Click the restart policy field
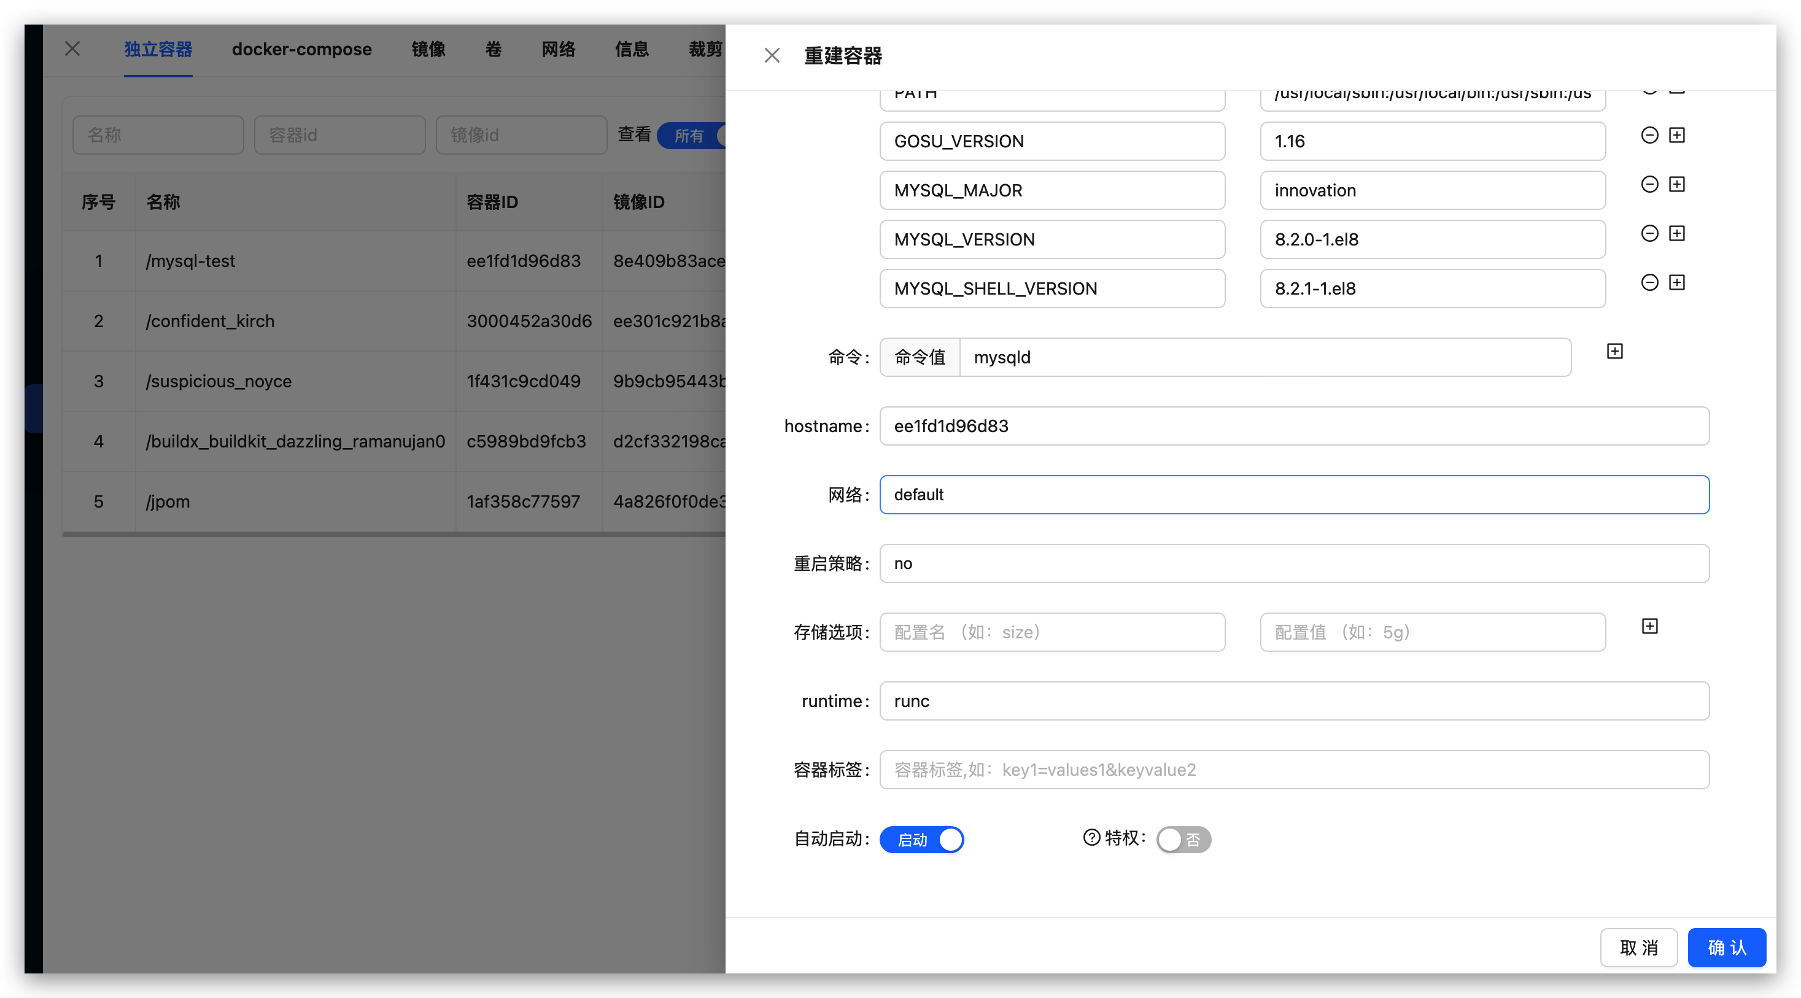Screen dimensions: 1801x998 (1293, 563)
